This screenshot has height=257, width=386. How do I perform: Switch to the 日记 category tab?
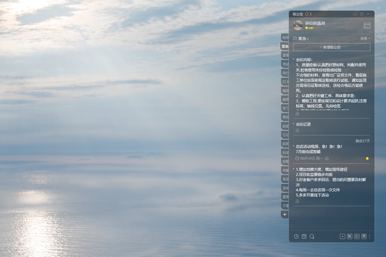[285, 135]
